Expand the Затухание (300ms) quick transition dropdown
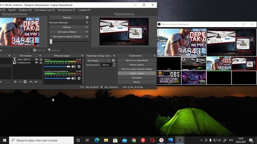Image resolution: width=257 pixels, height=144 pixels. (x=87, y=32)
